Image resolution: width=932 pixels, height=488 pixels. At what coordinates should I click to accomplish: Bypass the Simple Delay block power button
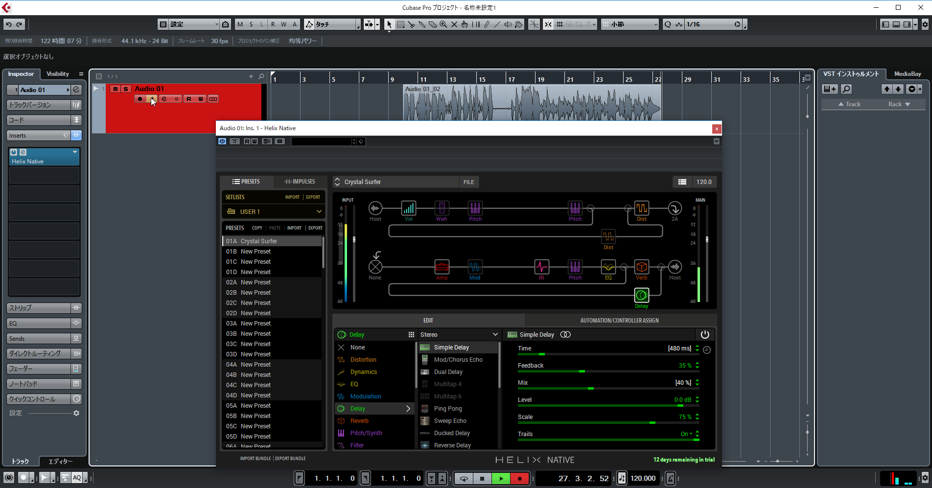click(x=704, y=335)
